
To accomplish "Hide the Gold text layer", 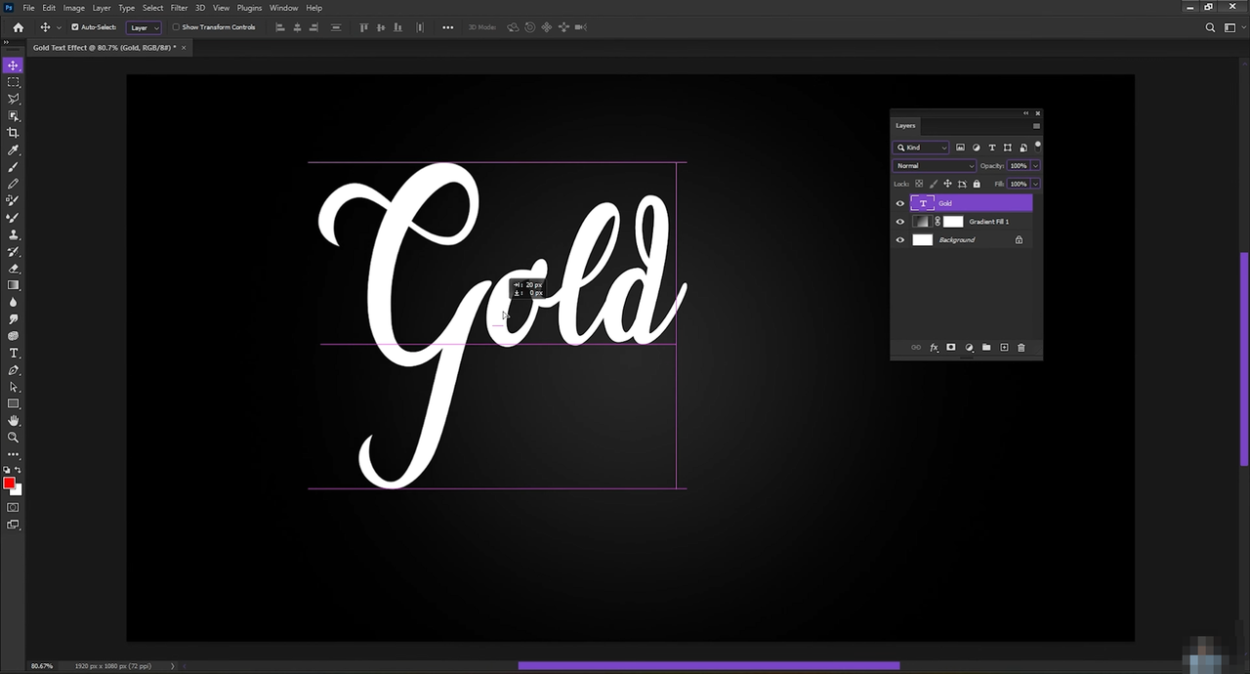I will pos(900,203).
